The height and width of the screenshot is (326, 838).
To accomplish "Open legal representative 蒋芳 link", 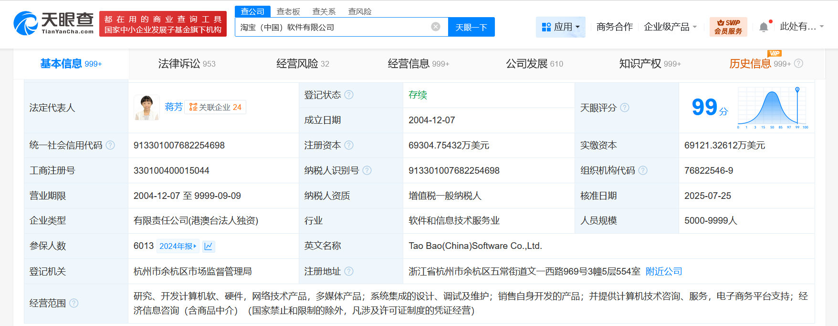I will click(174, 107).
